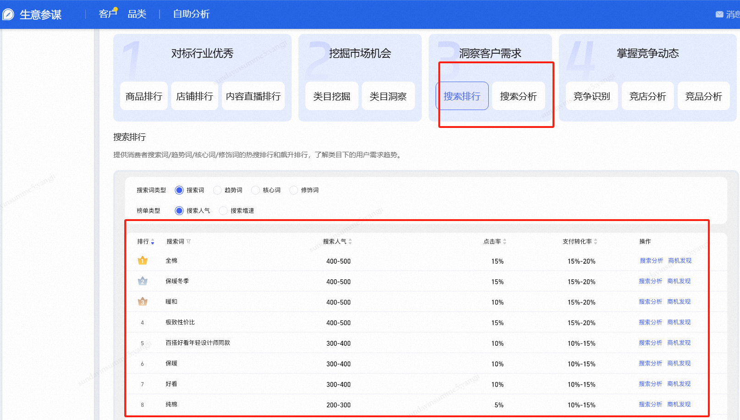Click the 5% 点击率 value
This screenshot has width=740, height=420.
(499, 405)
